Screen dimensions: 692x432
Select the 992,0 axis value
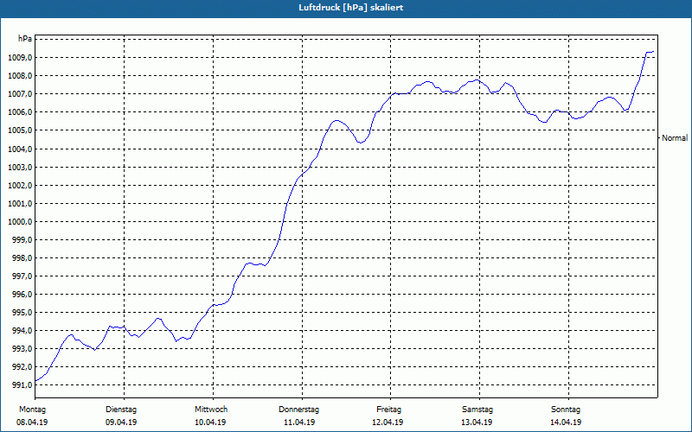pos(21,366)
